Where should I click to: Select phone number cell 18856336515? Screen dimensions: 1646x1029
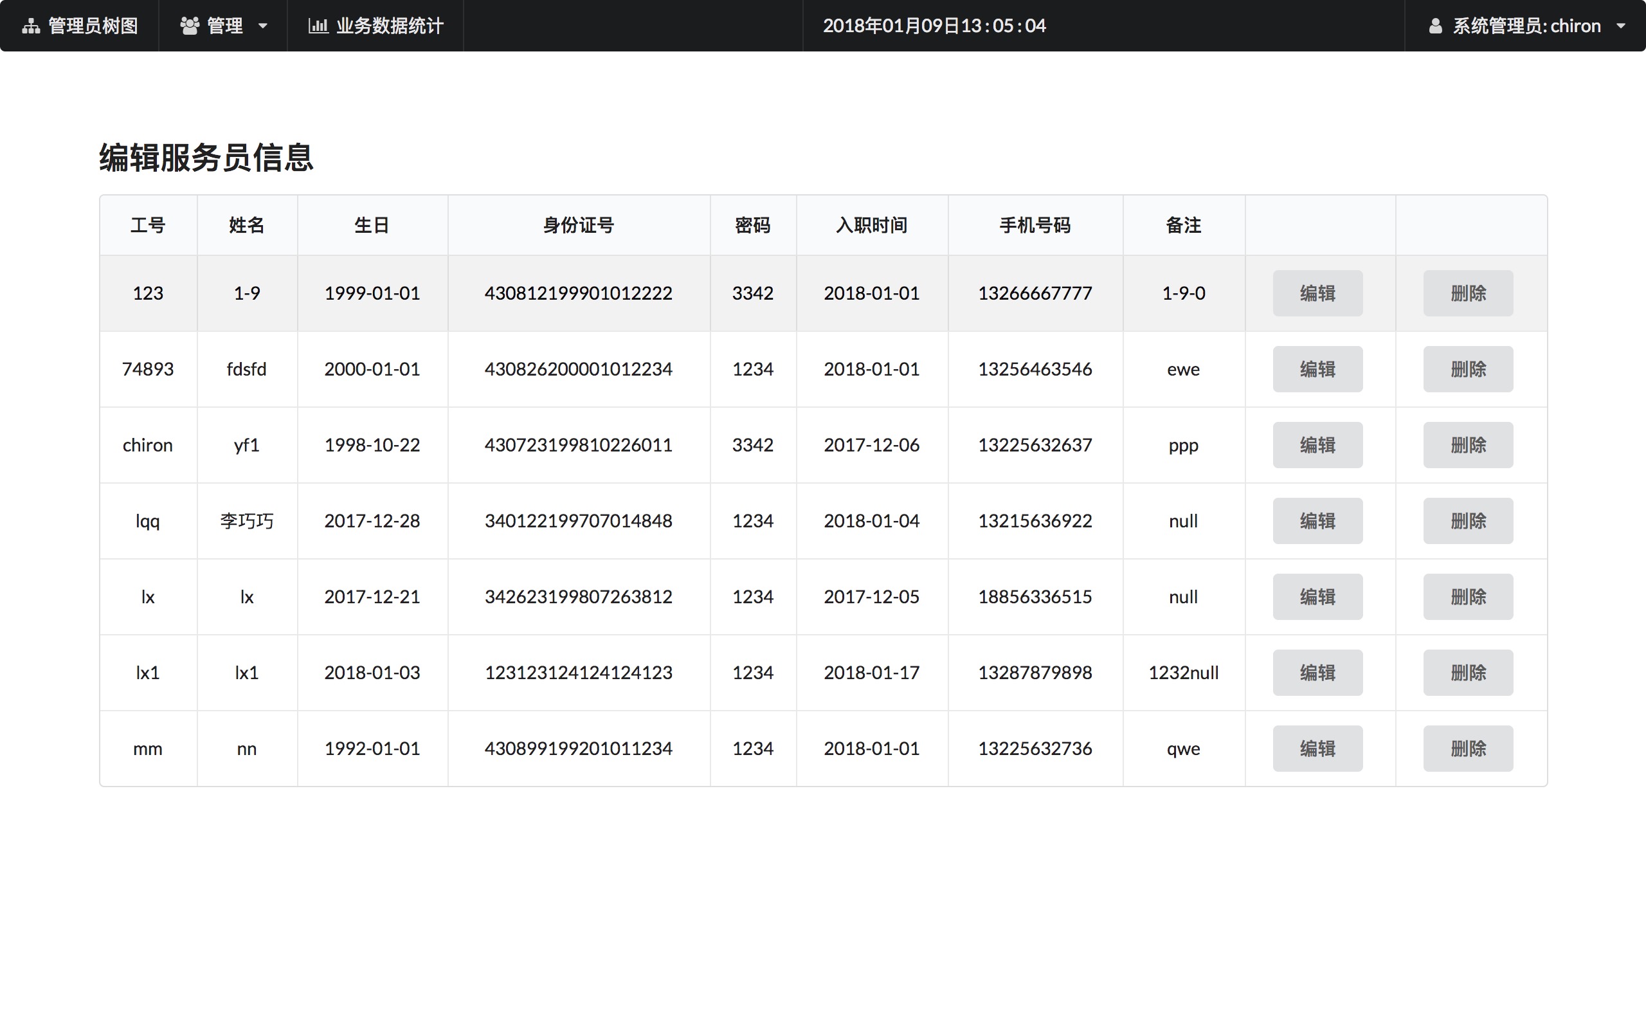(x=1035, y=597)
